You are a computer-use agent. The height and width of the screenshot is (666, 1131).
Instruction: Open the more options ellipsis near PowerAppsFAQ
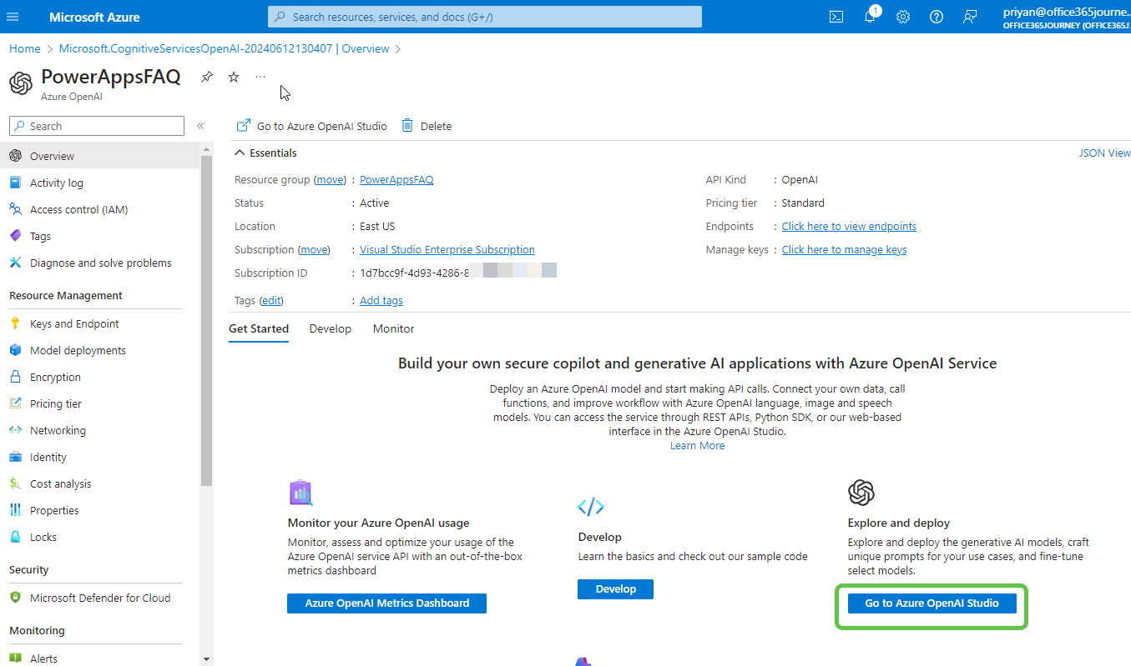[260, 76]
